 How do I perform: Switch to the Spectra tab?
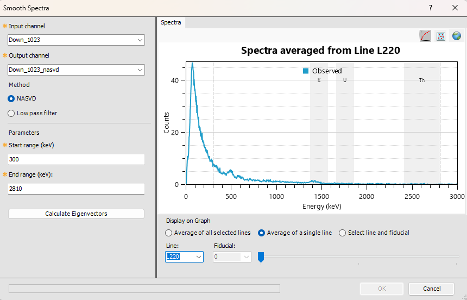click(x=171, y=23)
